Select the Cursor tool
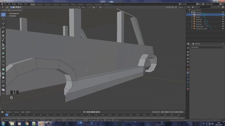 click(x=3, y=19)
